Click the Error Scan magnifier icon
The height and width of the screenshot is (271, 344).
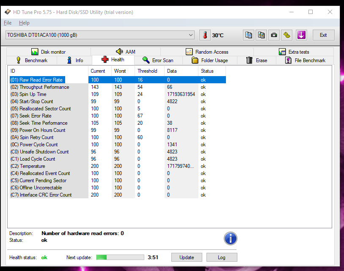coord(146,60)
